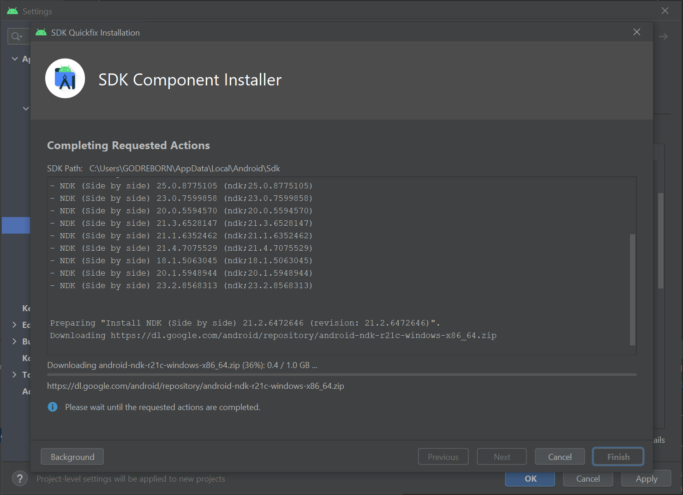Image resolution: width=683 pixels, height=495 pixels.
Task: Click Apply in the Settings window
Action: coord(647,479)
